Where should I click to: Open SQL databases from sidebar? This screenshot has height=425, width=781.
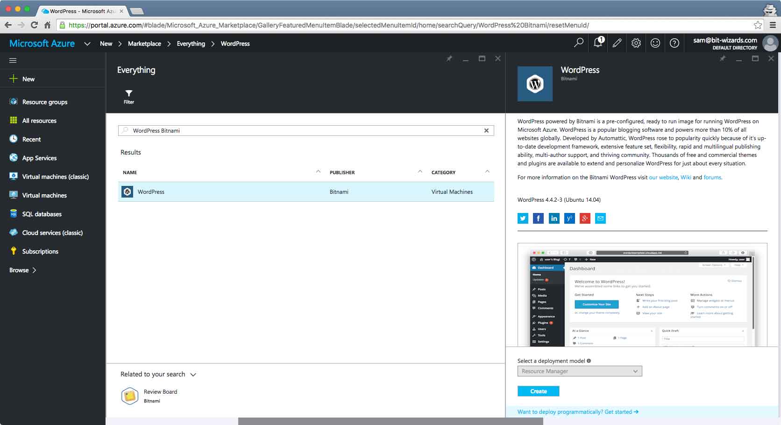pos(42,214)
